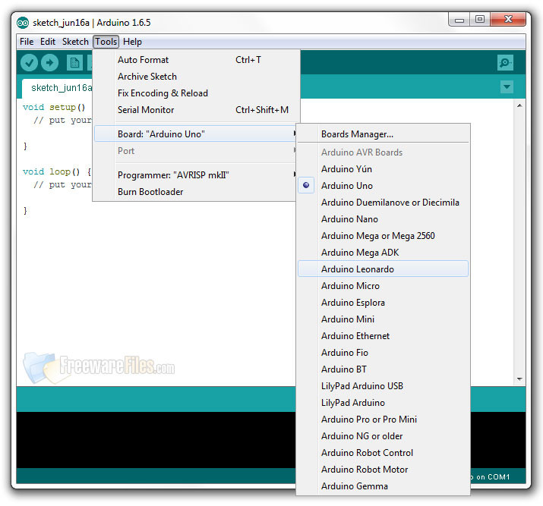Select Arduino Robot Motor board
Image resolution: width=543 pixels, height=506 pixels.
coord(383,470)
